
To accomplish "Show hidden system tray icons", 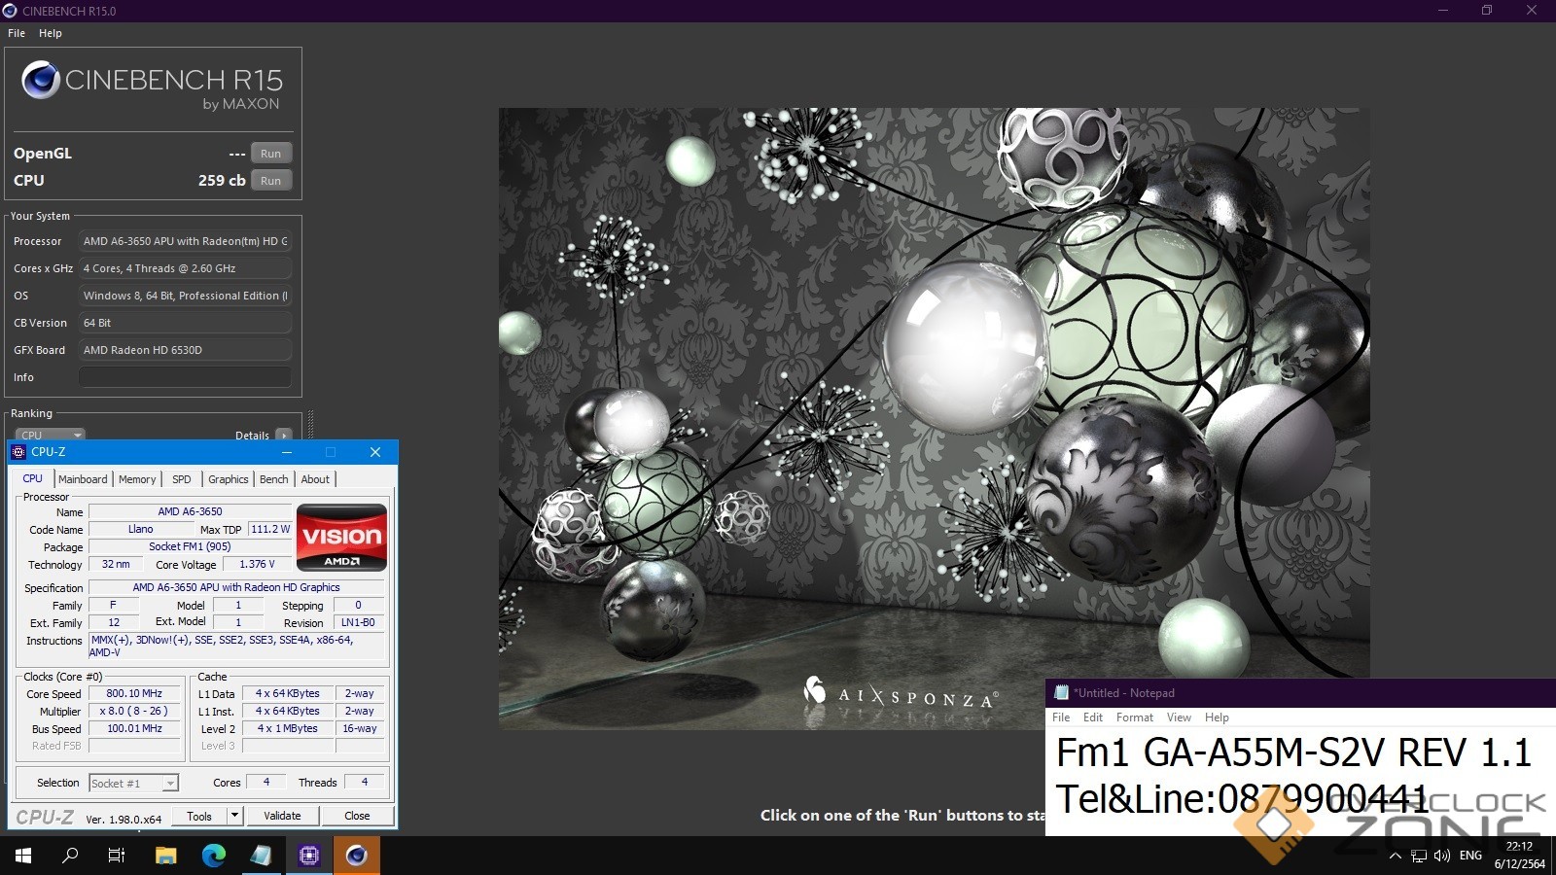I will pos(1396,856).
